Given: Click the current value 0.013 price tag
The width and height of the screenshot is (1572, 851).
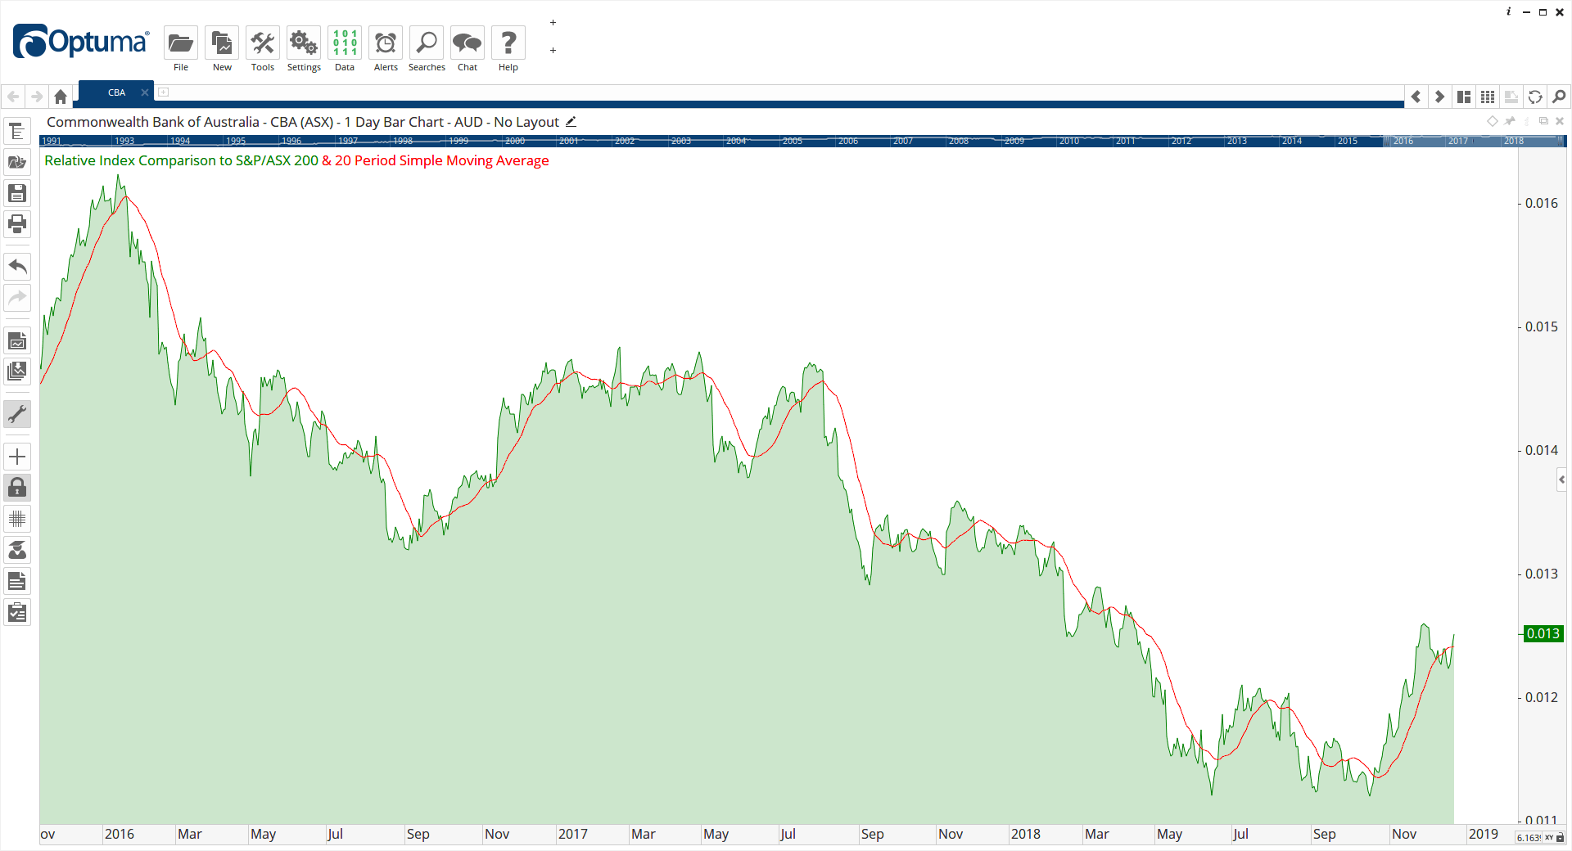Looking at the screenshot, I should (1543, 633).
